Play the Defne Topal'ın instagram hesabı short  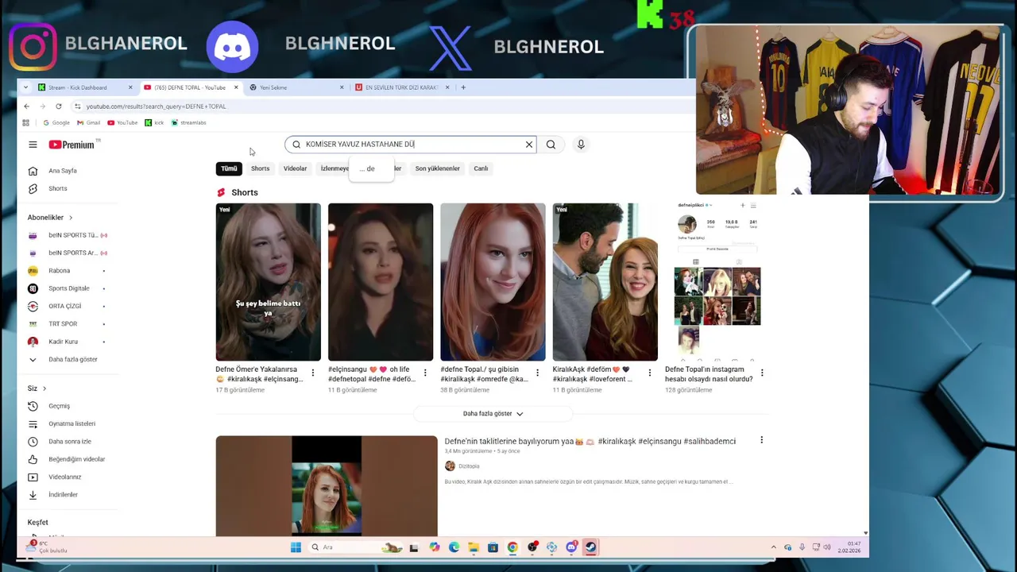tap(717, 282)
